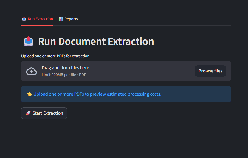Select the Run Extraction tab label
The image size is (248, 158).
click(x=40, y=19)
